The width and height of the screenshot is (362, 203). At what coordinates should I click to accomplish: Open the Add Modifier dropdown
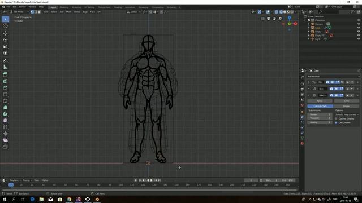click(333, 77)
